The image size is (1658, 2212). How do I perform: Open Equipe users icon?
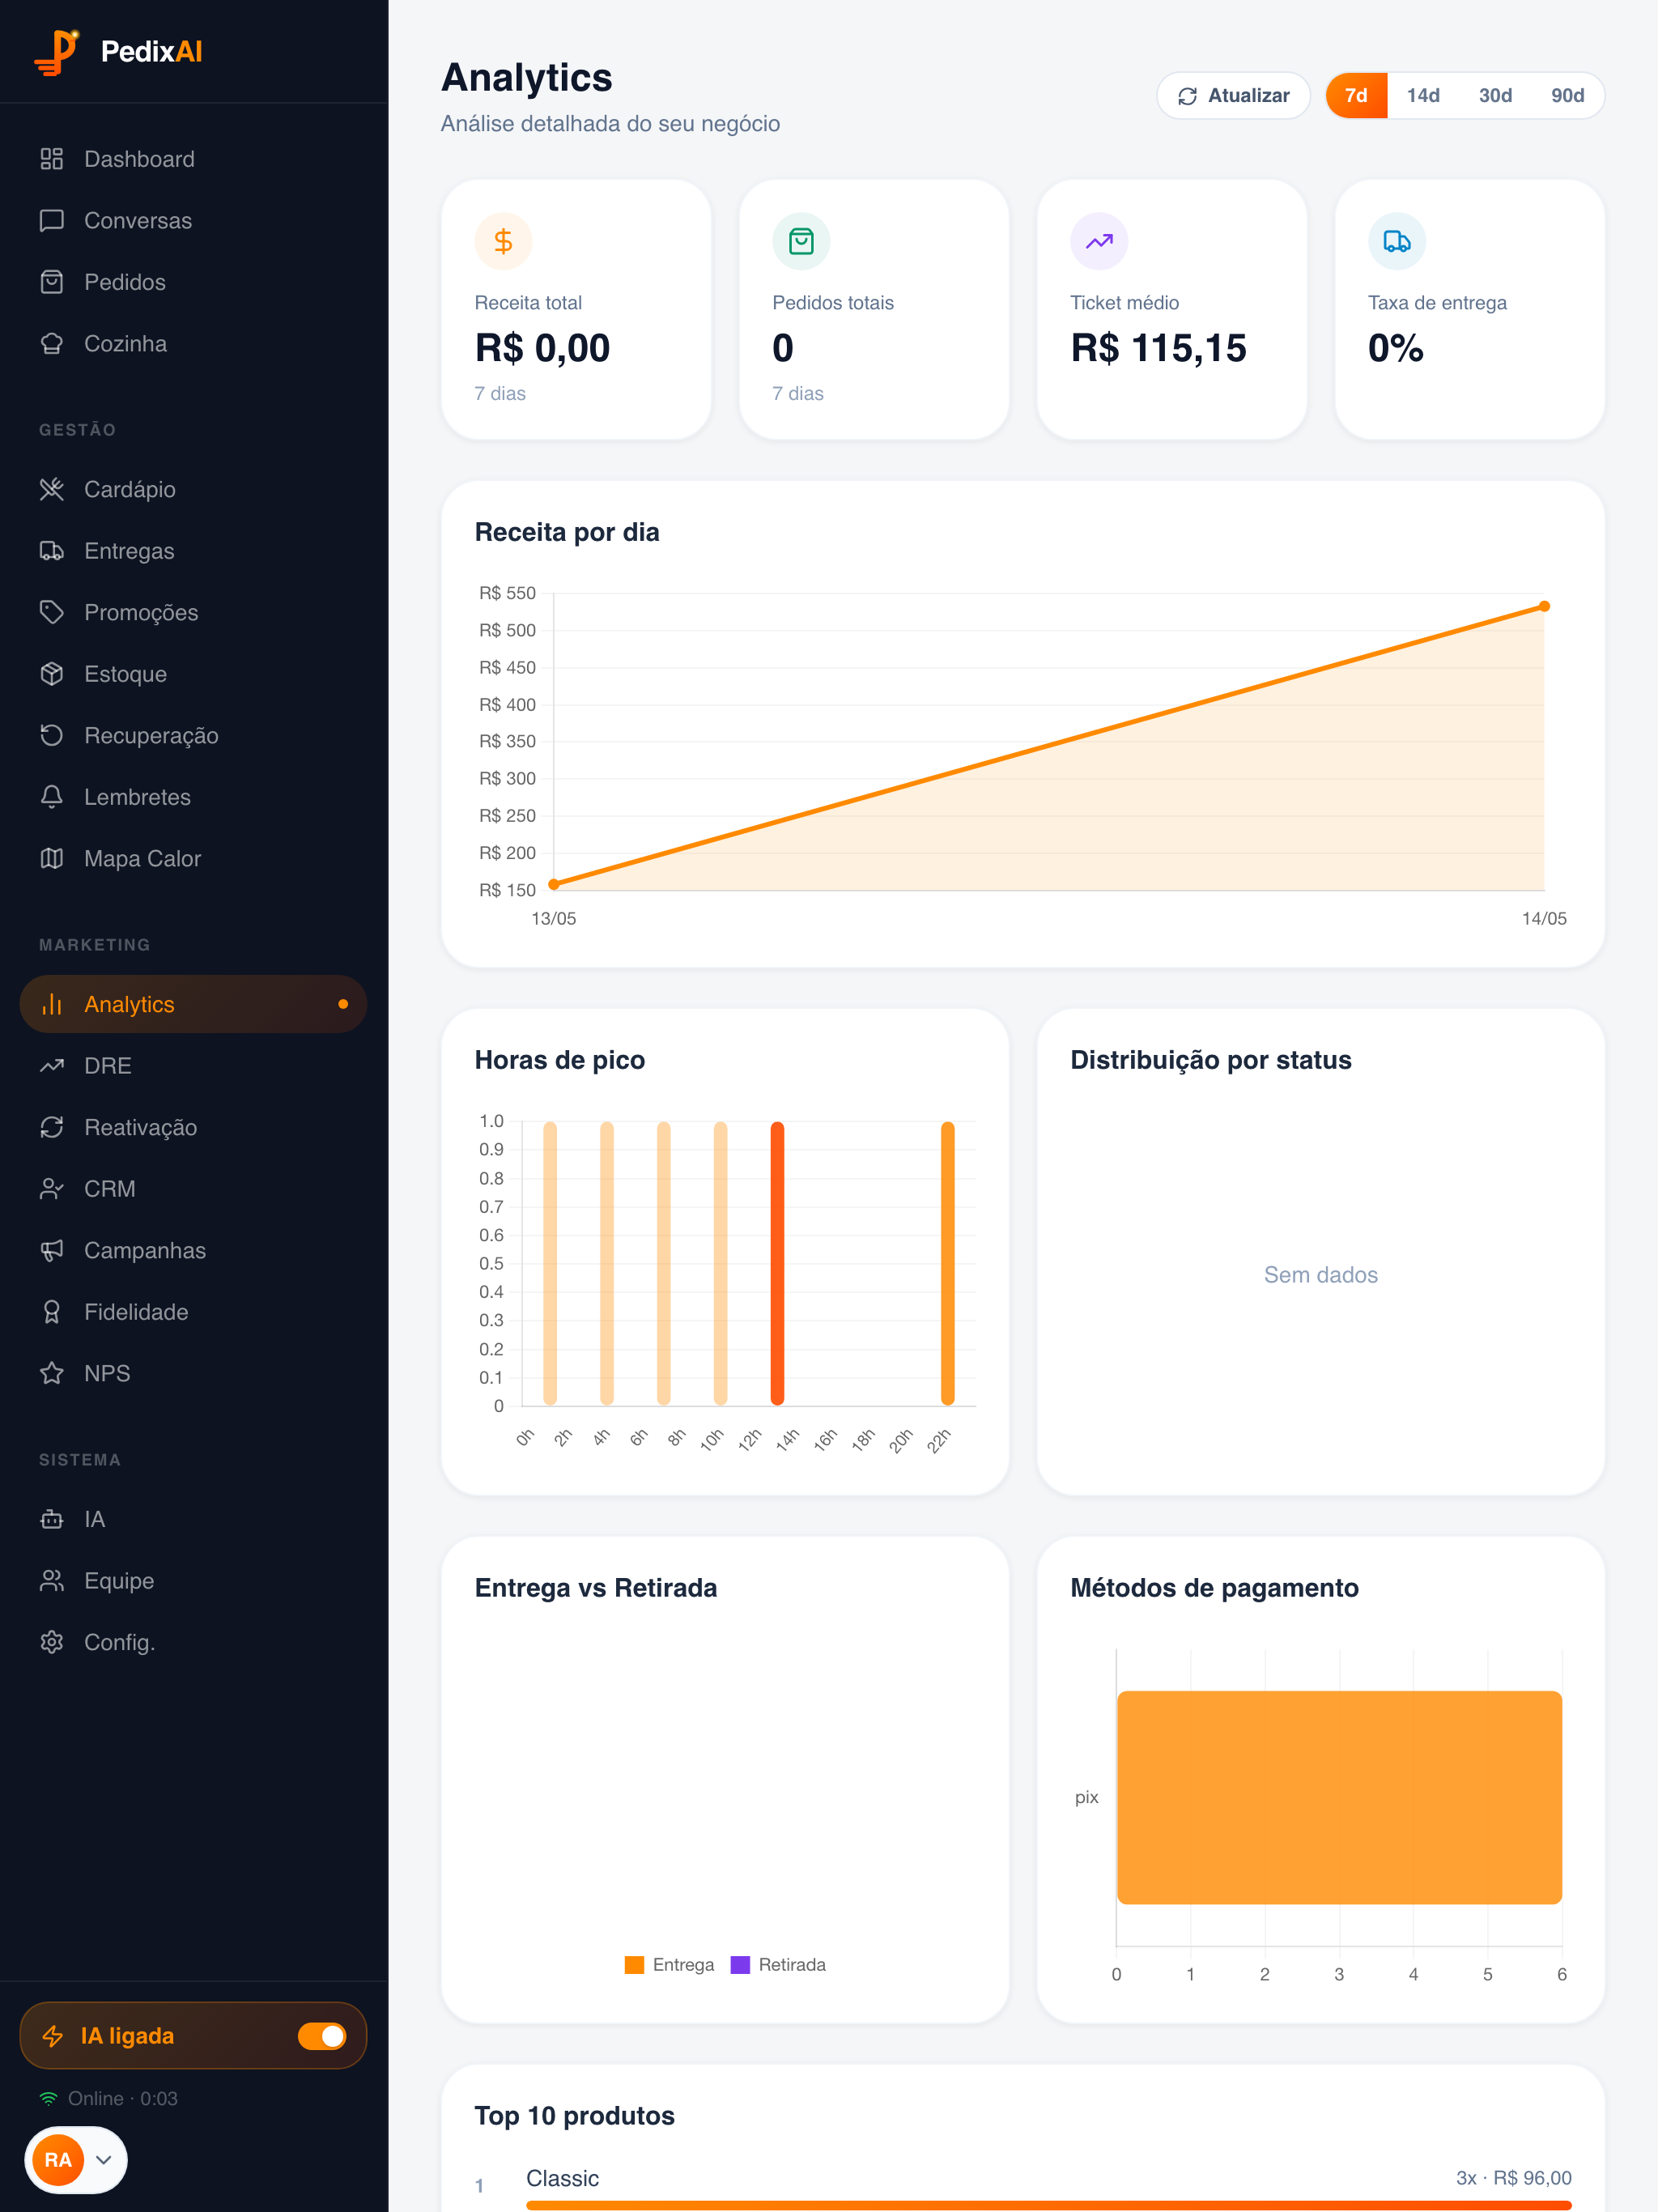point(52,1581)
